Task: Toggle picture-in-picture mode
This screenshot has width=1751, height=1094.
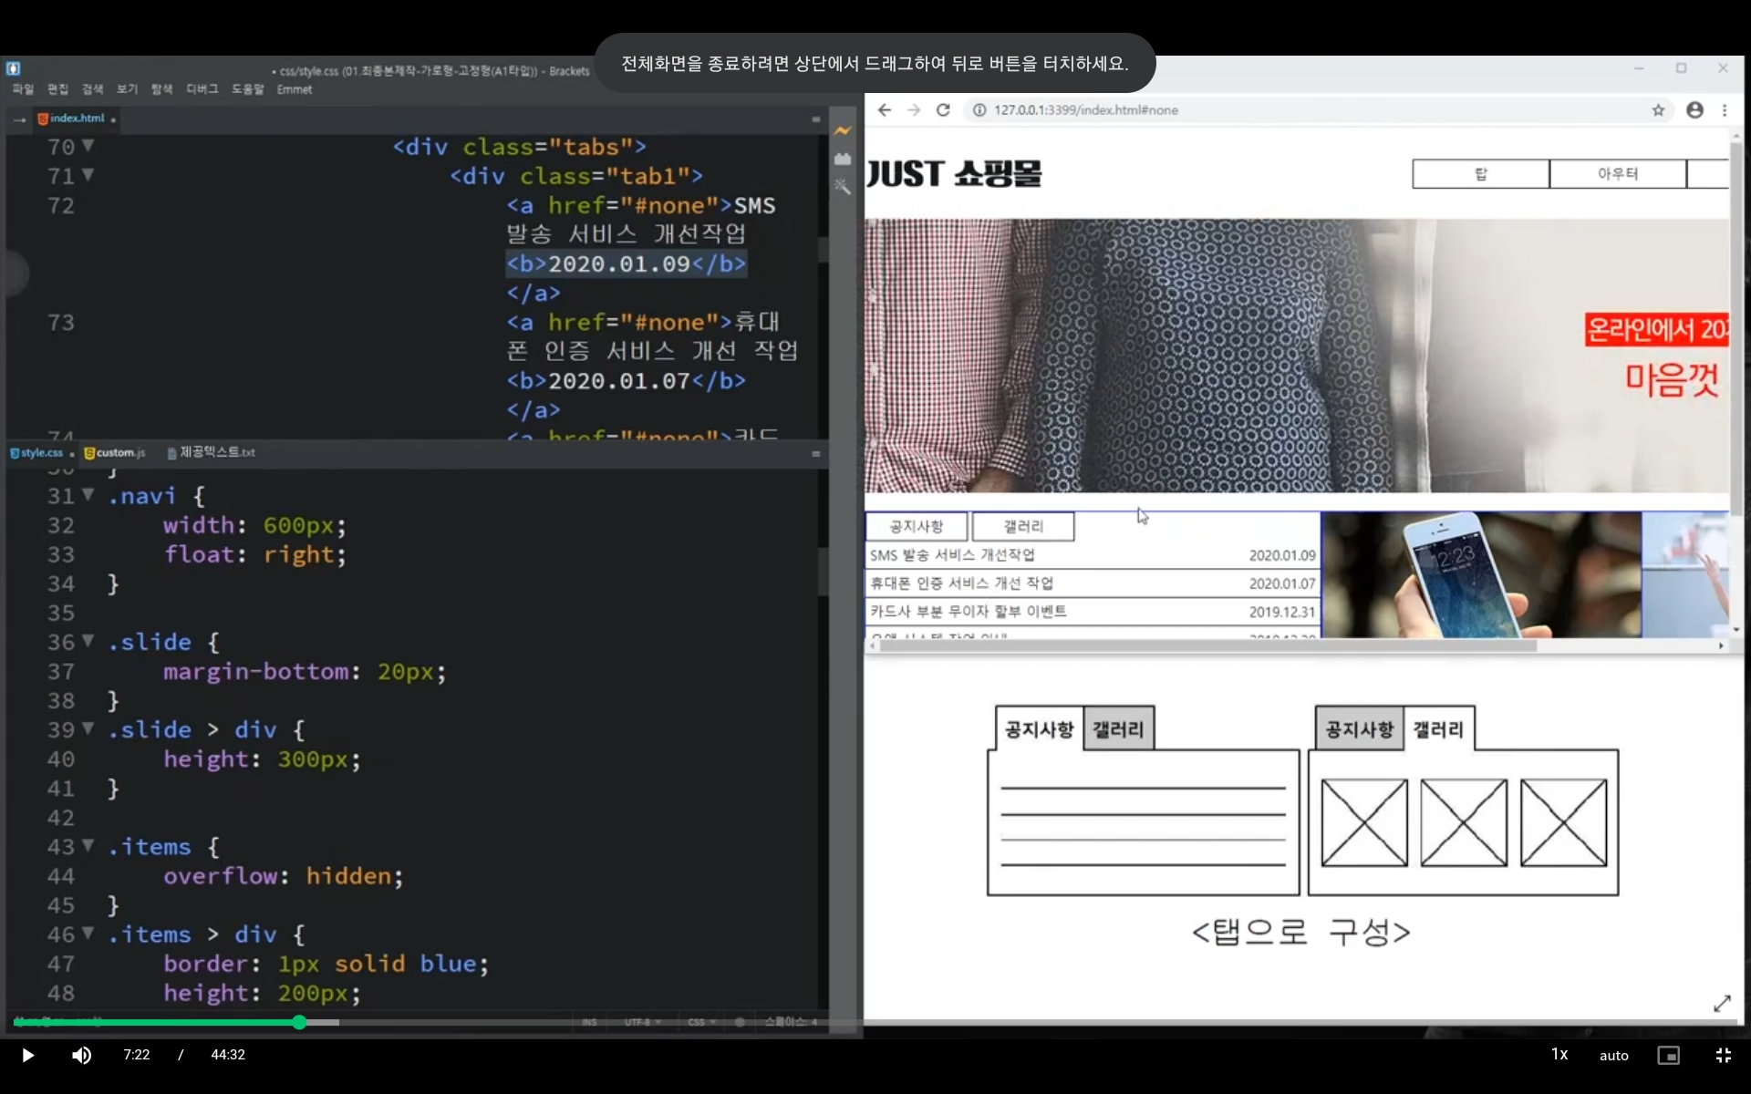Action: [x=1668, y=1055]
